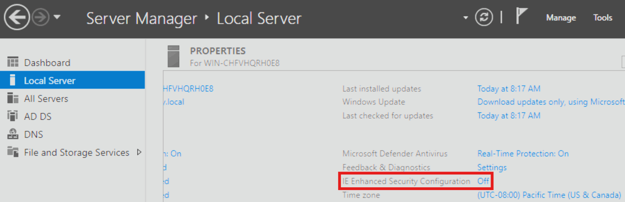
Task: Open the notifications flag icon
Action: tap(521, 17)
